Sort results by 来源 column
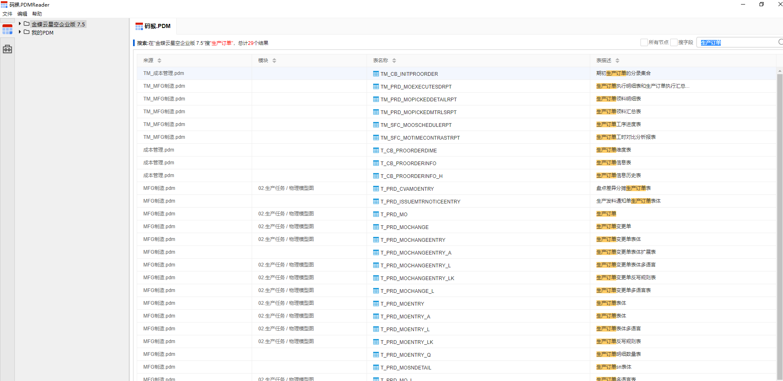Image resolution: width=783 pixels, height=381 pixels. tap(159, 61)
